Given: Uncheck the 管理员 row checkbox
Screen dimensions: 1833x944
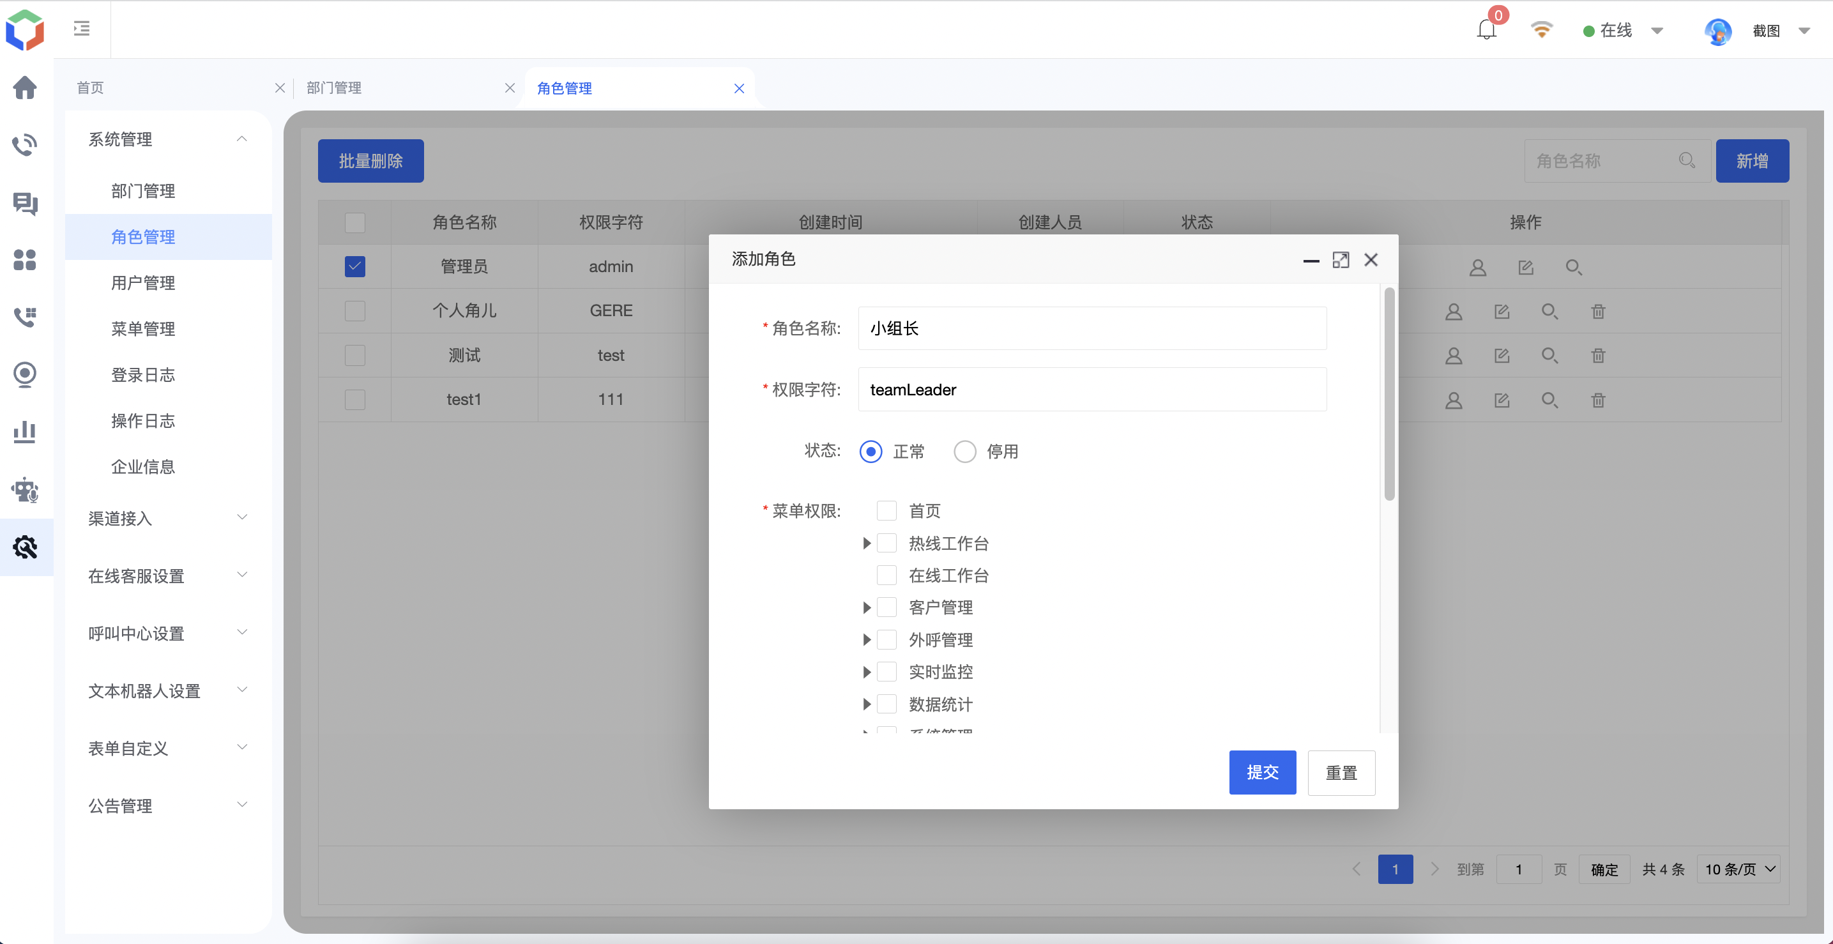Looking at the screenshot, I should coord(354,267).
